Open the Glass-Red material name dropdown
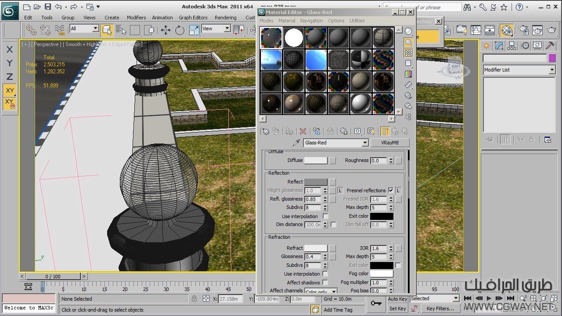Screen dimensions: 562x316 pyautogui.click(x=365, y=143)
